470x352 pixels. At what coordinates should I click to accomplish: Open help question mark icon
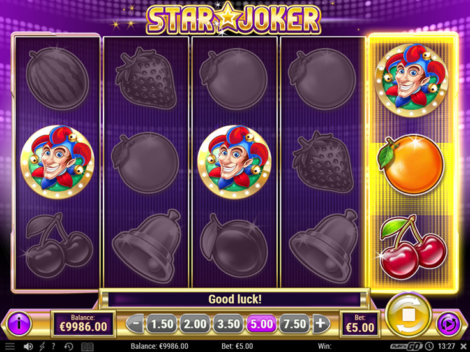pyautogui.click(x=54, y=346)
